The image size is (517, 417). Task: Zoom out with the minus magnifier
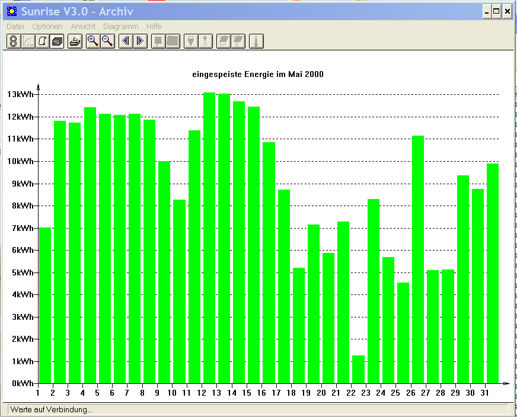(x=107, y=41)
